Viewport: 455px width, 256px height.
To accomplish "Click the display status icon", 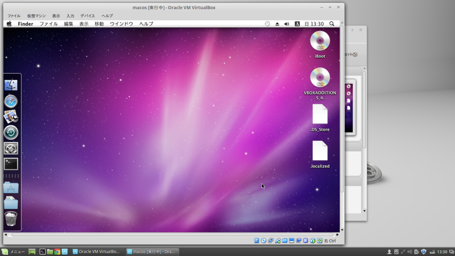I will tap(291, 240).
